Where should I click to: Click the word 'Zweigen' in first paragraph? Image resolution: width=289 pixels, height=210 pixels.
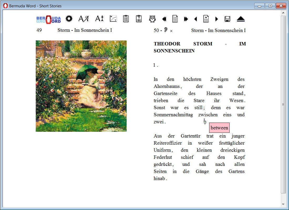(x=219, y=79)
